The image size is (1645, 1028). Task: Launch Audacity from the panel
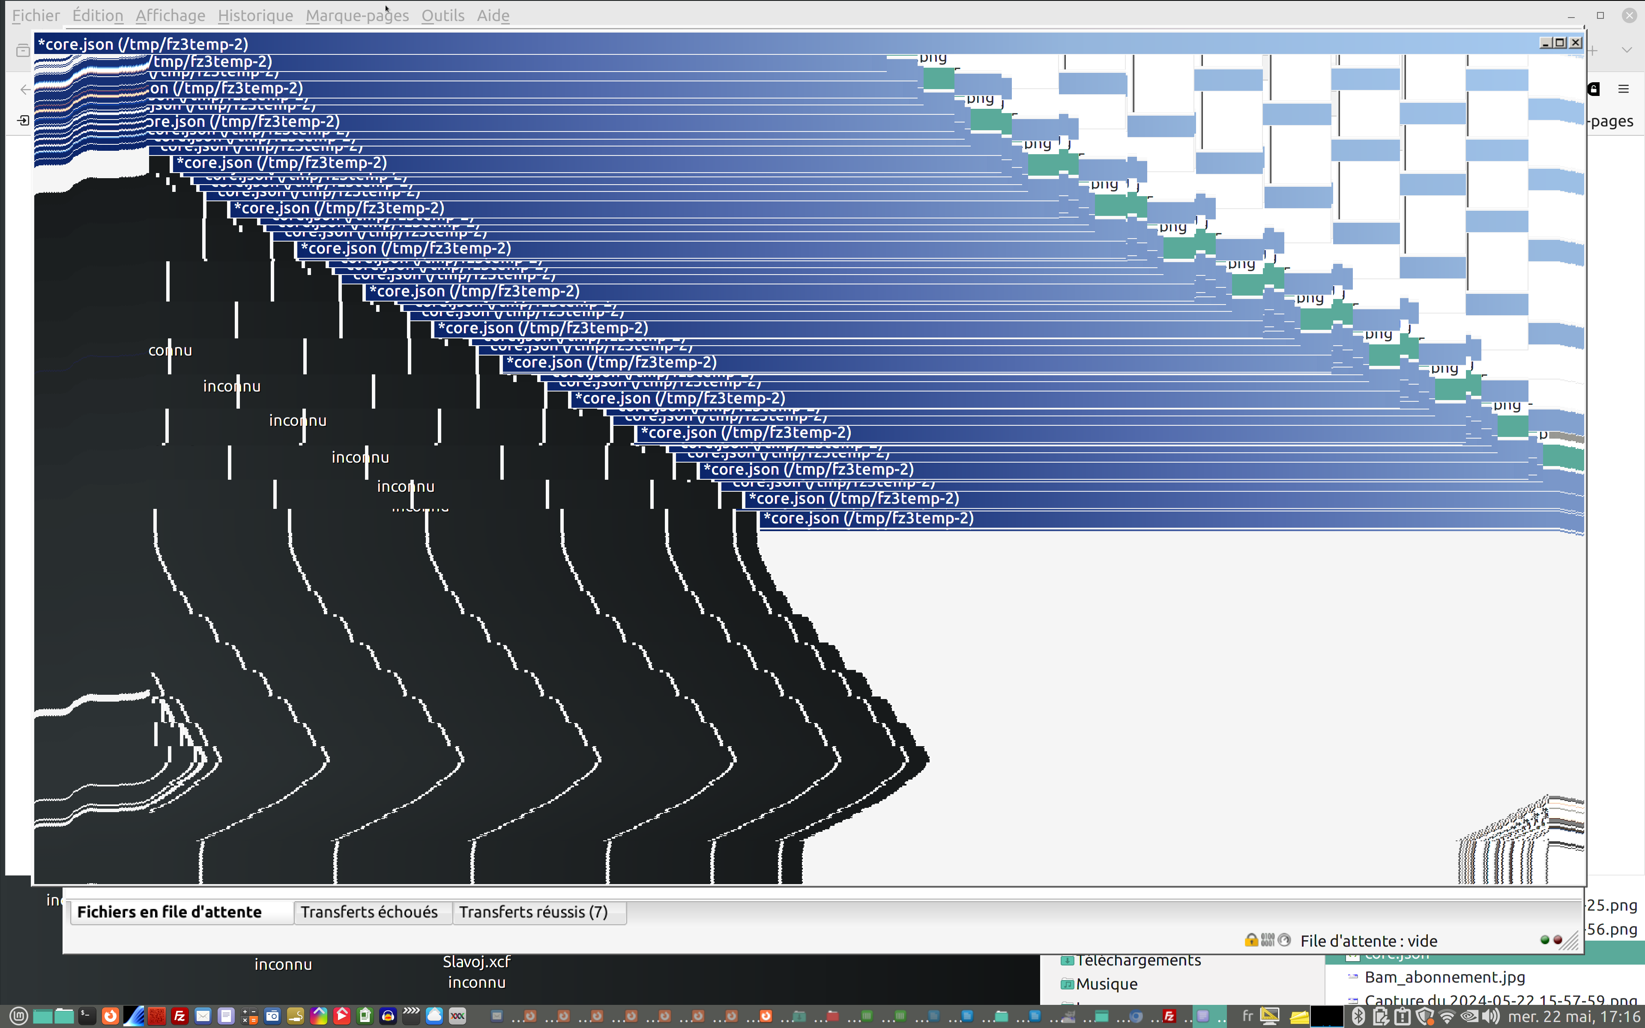388,1016
